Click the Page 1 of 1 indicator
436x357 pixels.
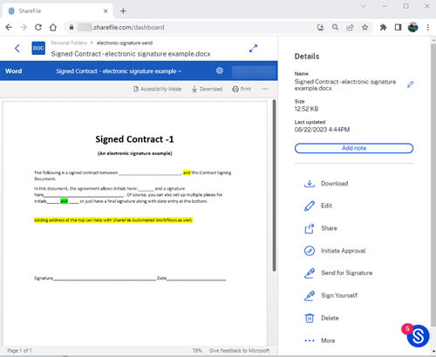[x=19, y=351]
